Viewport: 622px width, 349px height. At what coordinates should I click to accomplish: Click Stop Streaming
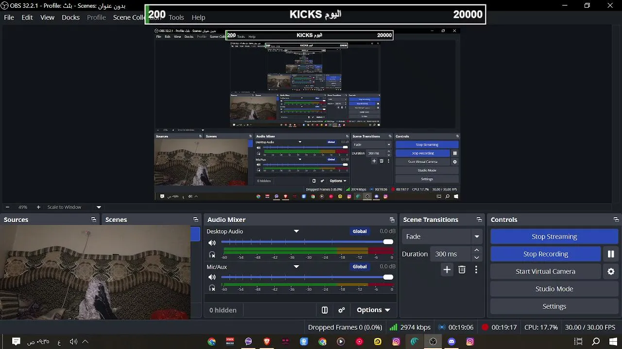click(554, 237)
